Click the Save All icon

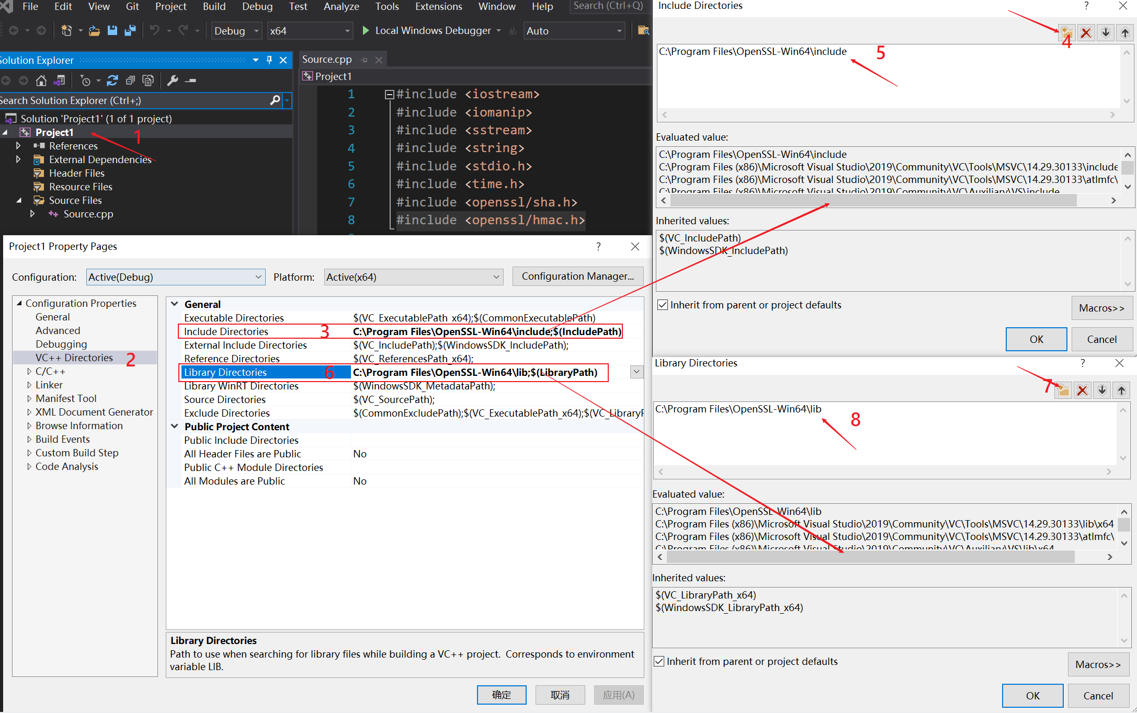(130, 31)
